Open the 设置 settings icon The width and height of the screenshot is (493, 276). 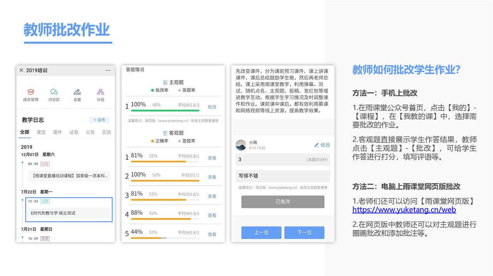click(77, 95)
